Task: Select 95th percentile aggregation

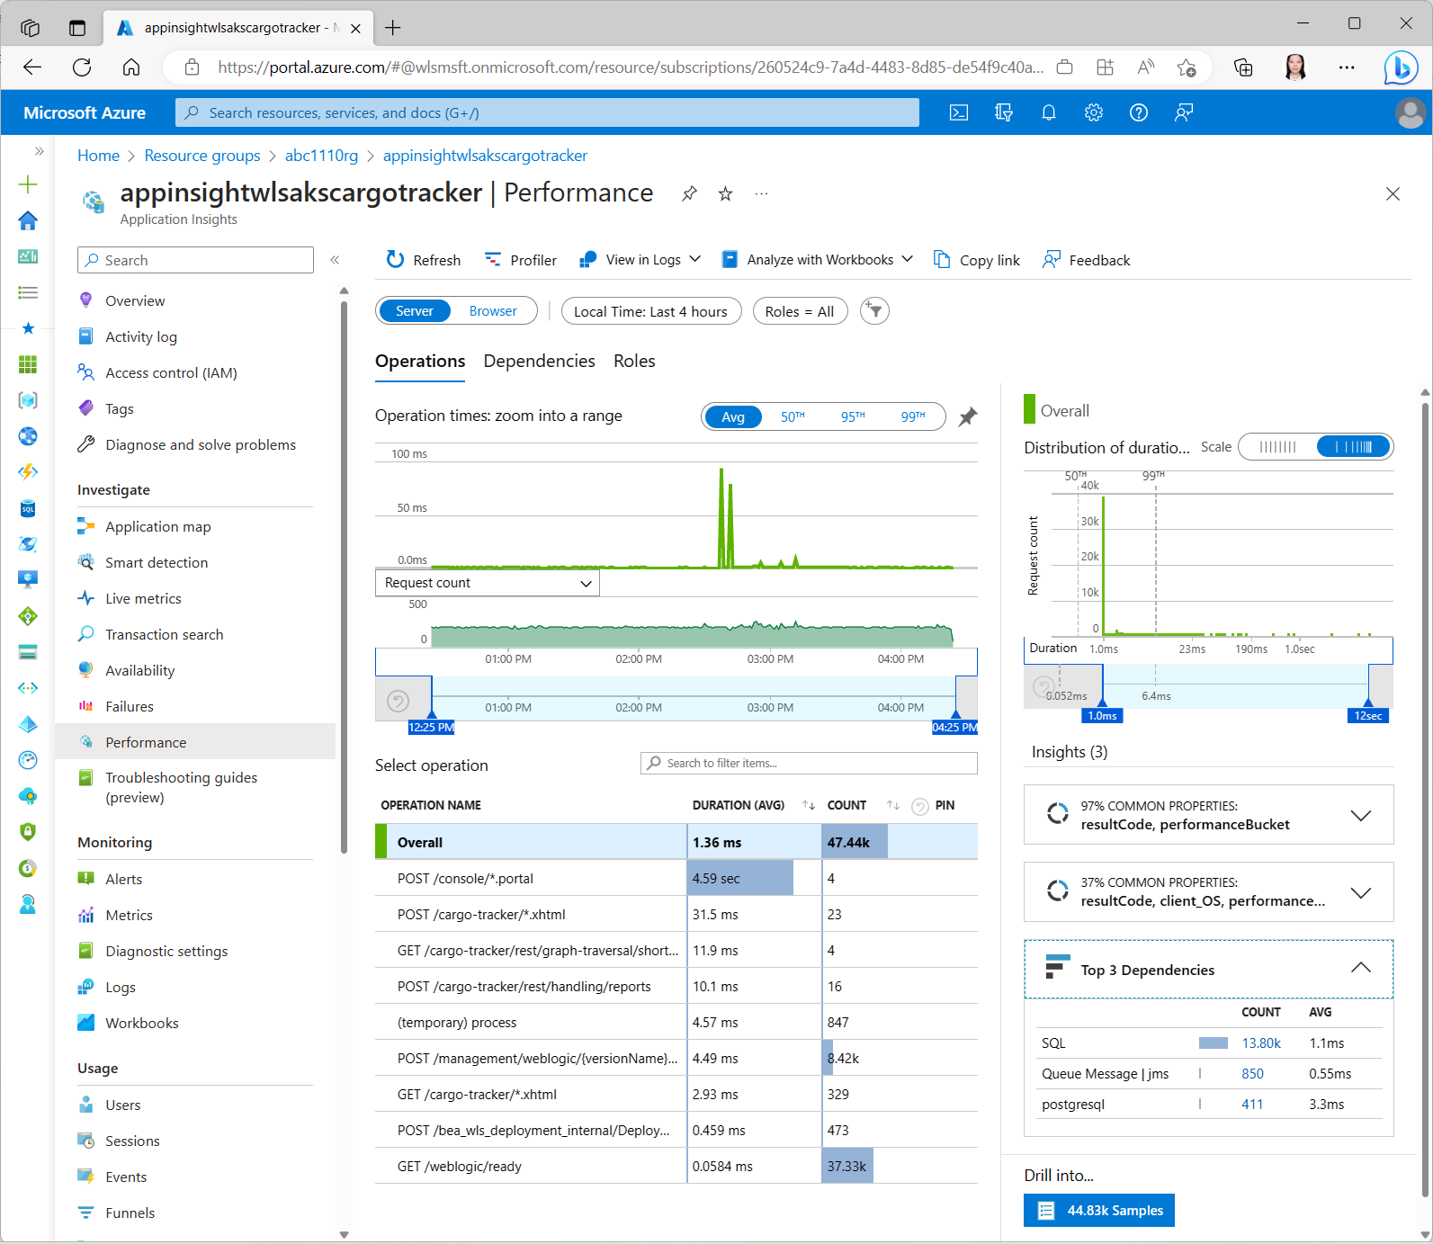Action: tap(853, 416)
